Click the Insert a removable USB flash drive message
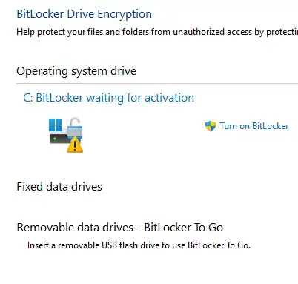 pyautogui.click(x=139, y=245)
